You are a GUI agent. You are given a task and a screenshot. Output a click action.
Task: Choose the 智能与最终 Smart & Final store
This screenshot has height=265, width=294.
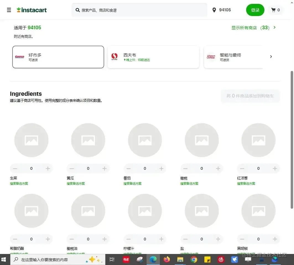click(234, 57)
